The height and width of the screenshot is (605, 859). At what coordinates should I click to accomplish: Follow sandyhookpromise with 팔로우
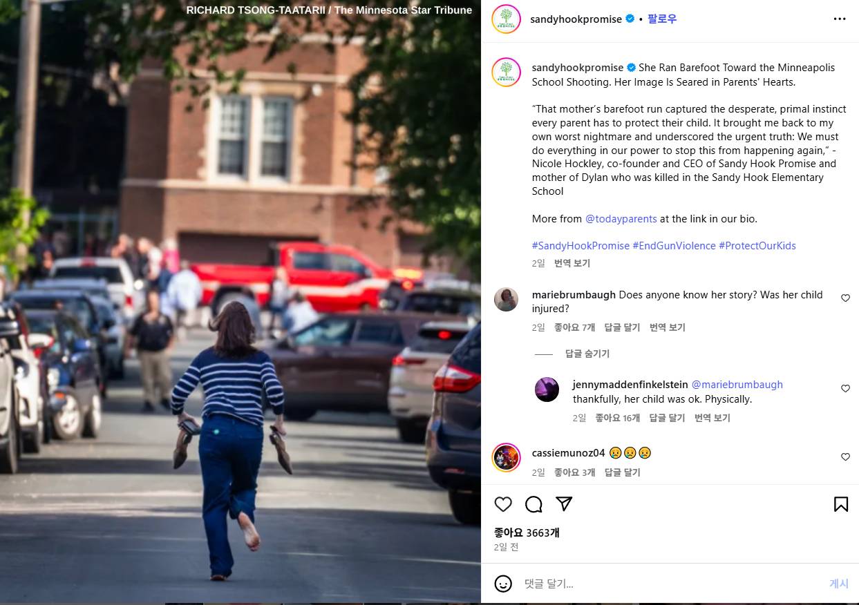[x=662, y=19]
